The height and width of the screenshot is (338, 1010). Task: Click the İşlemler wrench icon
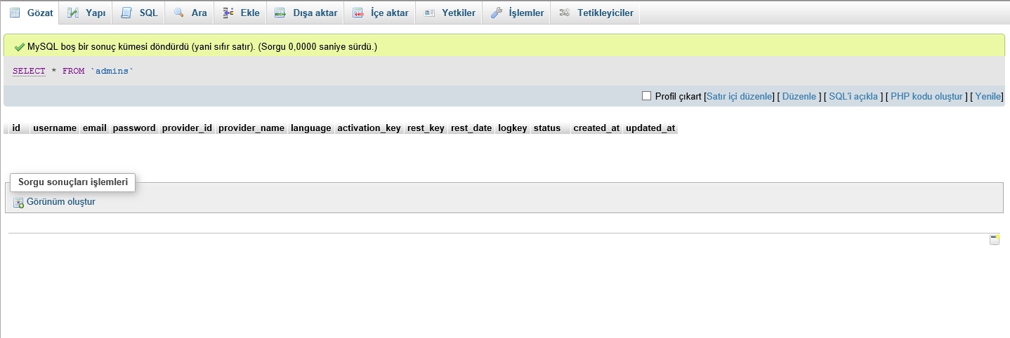pyautogui.click(x=497, y=13)
